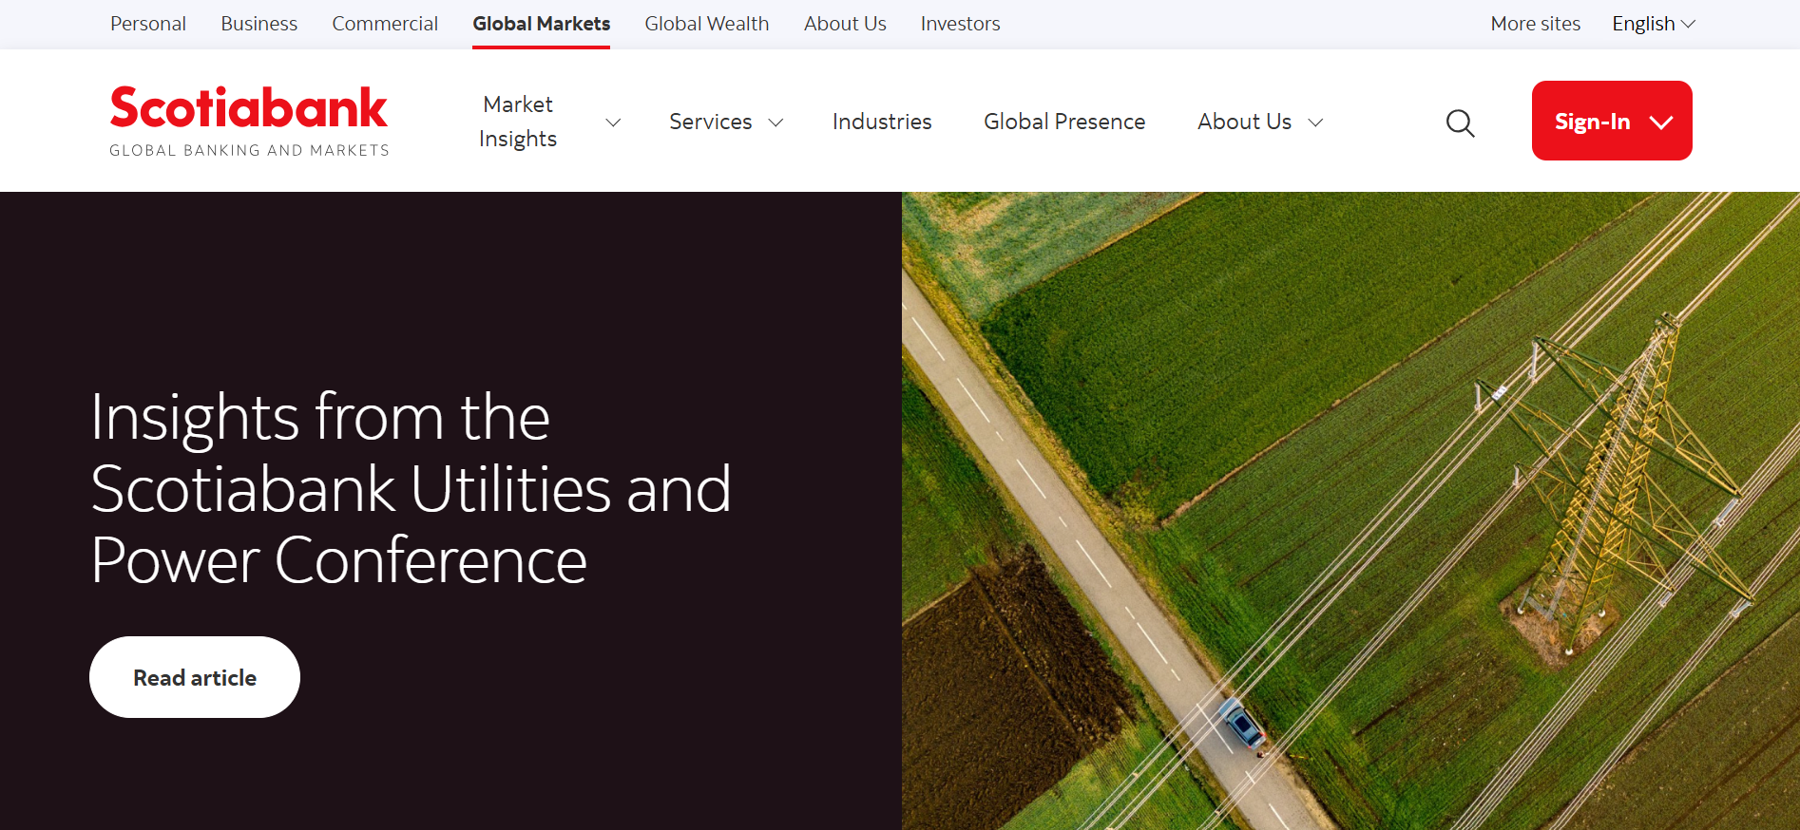
Task: Open Personal in the top bar
Action: click(x=148, y=24)
